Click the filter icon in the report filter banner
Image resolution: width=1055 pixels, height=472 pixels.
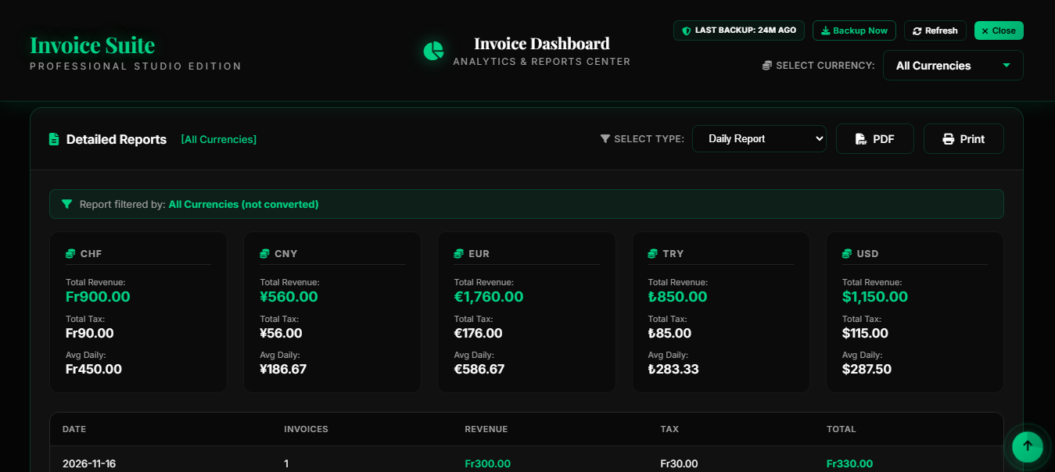tap(67, 204)
